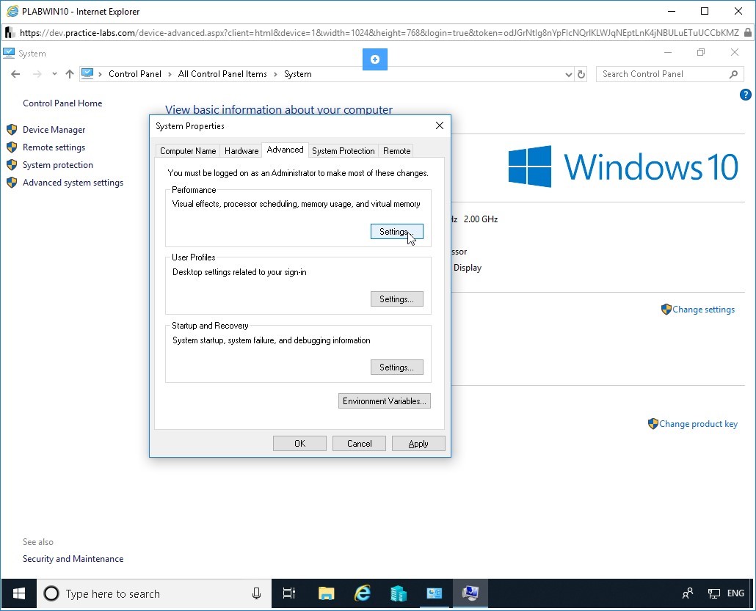The image size is (756, 611).
Task: Expand chevron after All Control Panel Items
Action: pos(275,74)
